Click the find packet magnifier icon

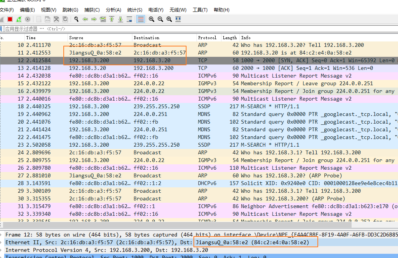76,19
